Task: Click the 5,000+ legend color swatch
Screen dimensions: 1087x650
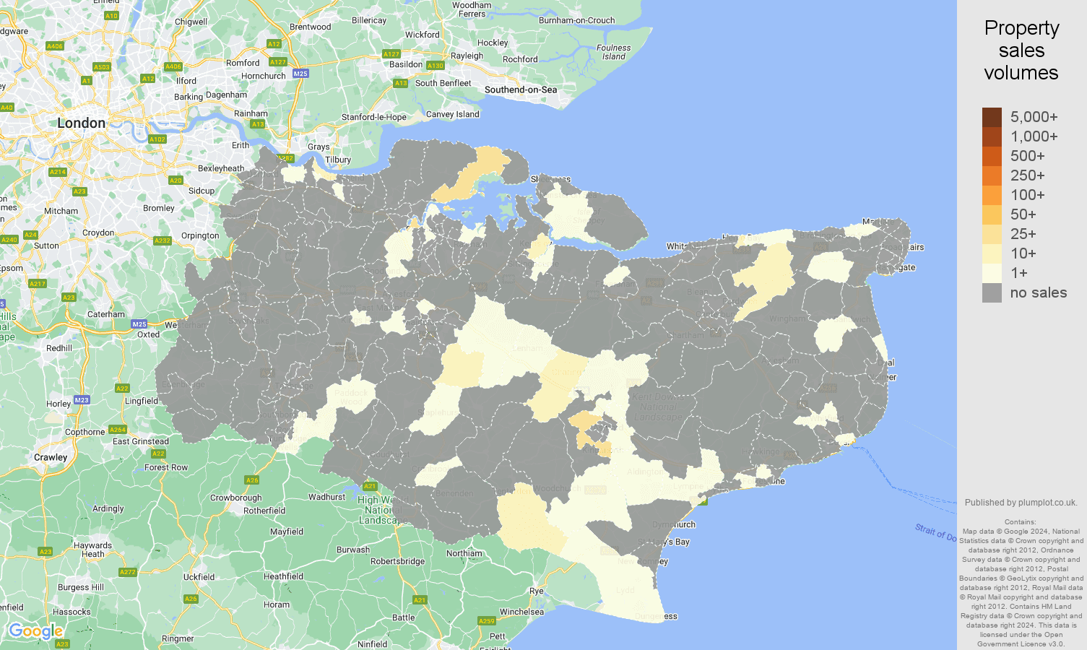Action: [x=992, y=117]
